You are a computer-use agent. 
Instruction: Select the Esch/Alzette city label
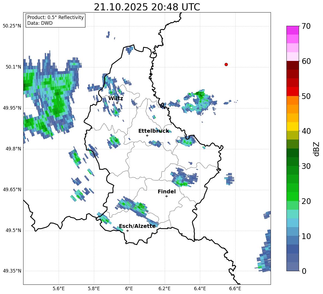(x=137, y=226)
